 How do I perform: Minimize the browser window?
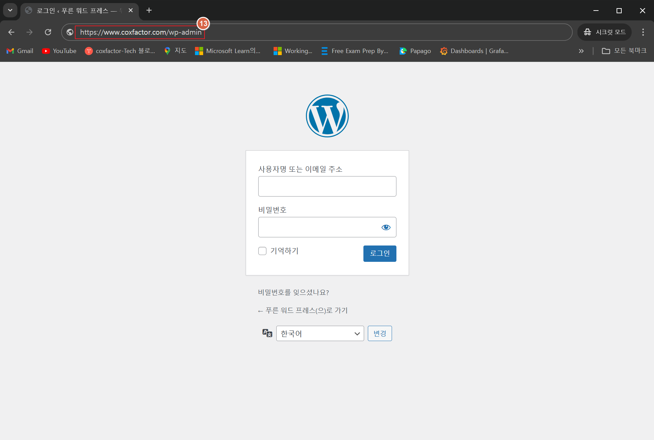tap(596, 11)
